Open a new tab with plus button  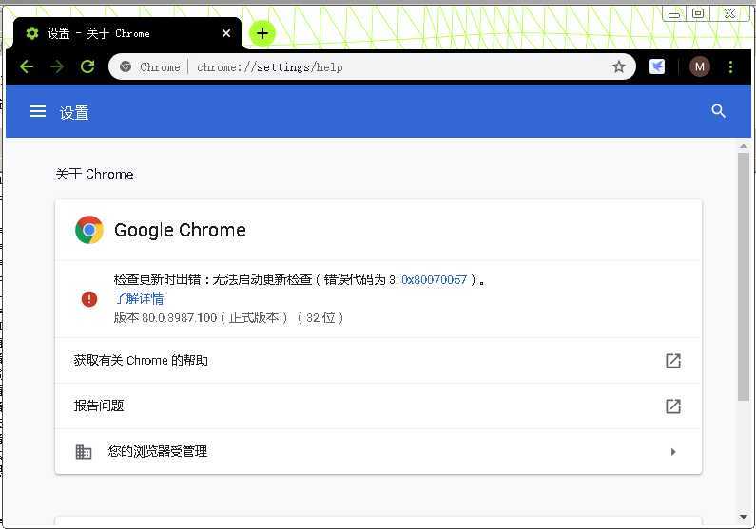tap(262, 33)
